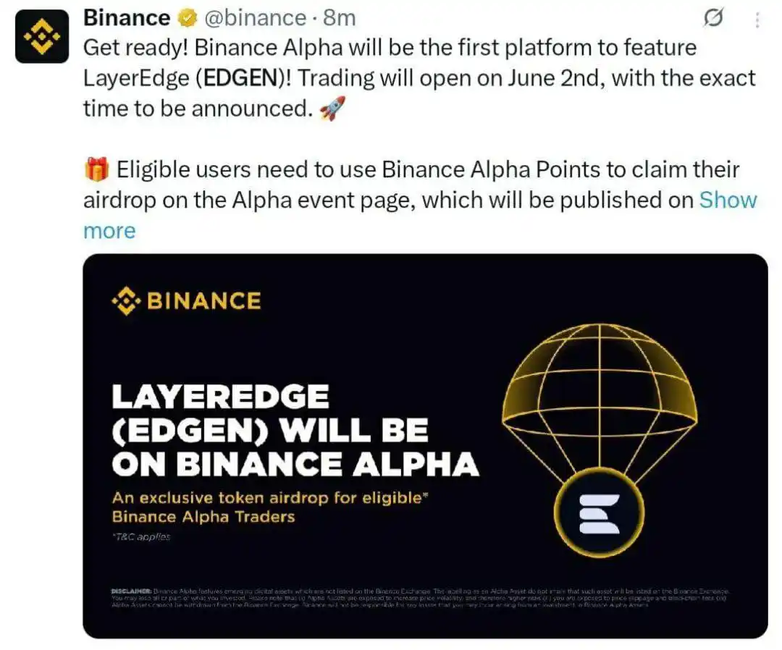782x650 pixels.
Task: Click the T&C applies note
Action: point(141,537)
